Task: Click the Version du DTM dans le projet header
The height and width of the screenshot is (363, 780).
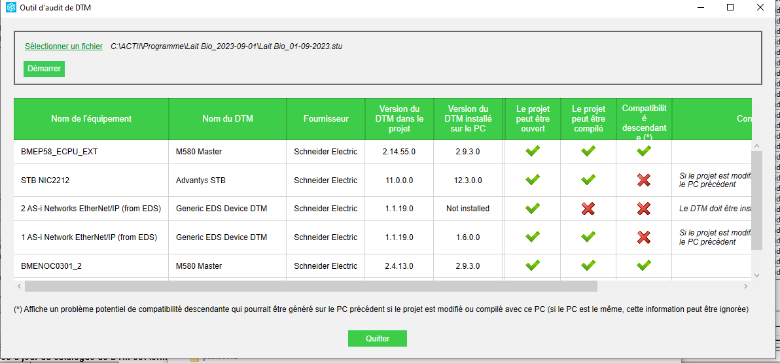Action: click(399, 119)
